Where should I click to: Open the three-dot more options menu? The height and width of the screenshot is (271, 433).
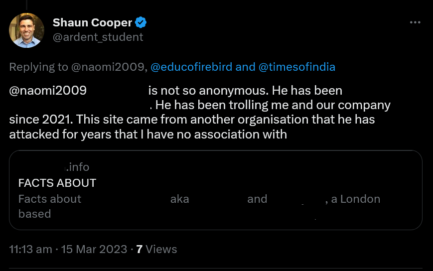pyautogui.click(x=415, y=23)
